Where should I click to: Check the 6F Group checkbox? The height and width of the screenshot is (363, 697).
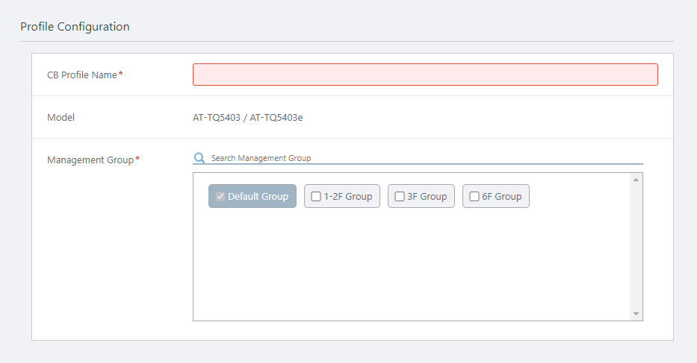coord(474,197)
